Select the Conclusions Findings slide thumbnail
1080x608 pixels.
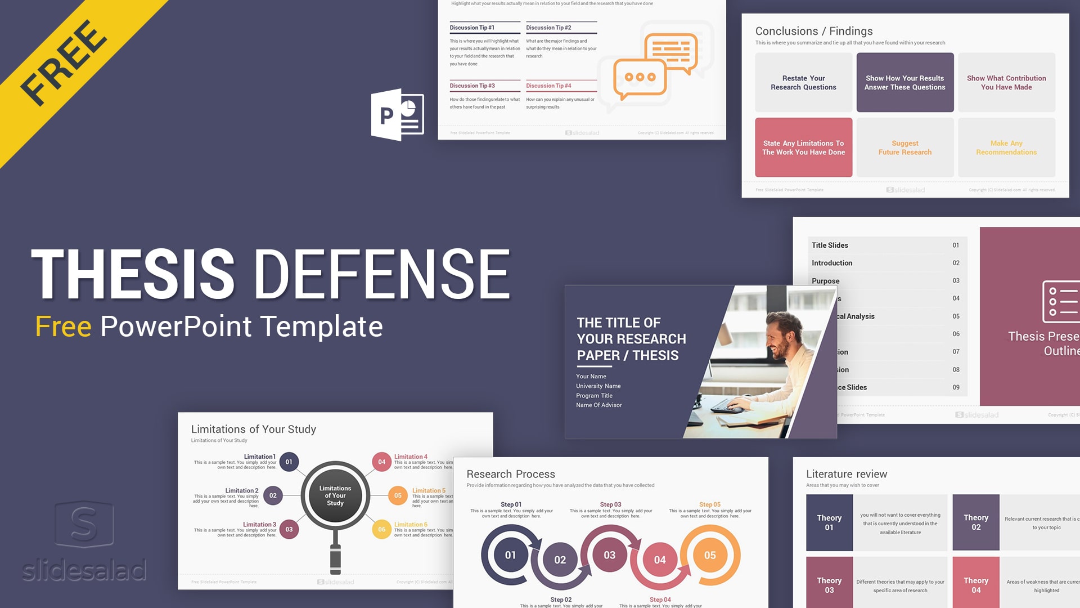[x=902, y=104]
